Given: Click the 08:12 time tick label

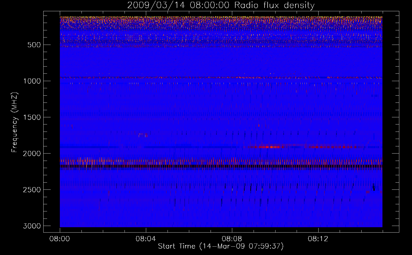Looking at the screenshot, I should [x=318, y=239].
